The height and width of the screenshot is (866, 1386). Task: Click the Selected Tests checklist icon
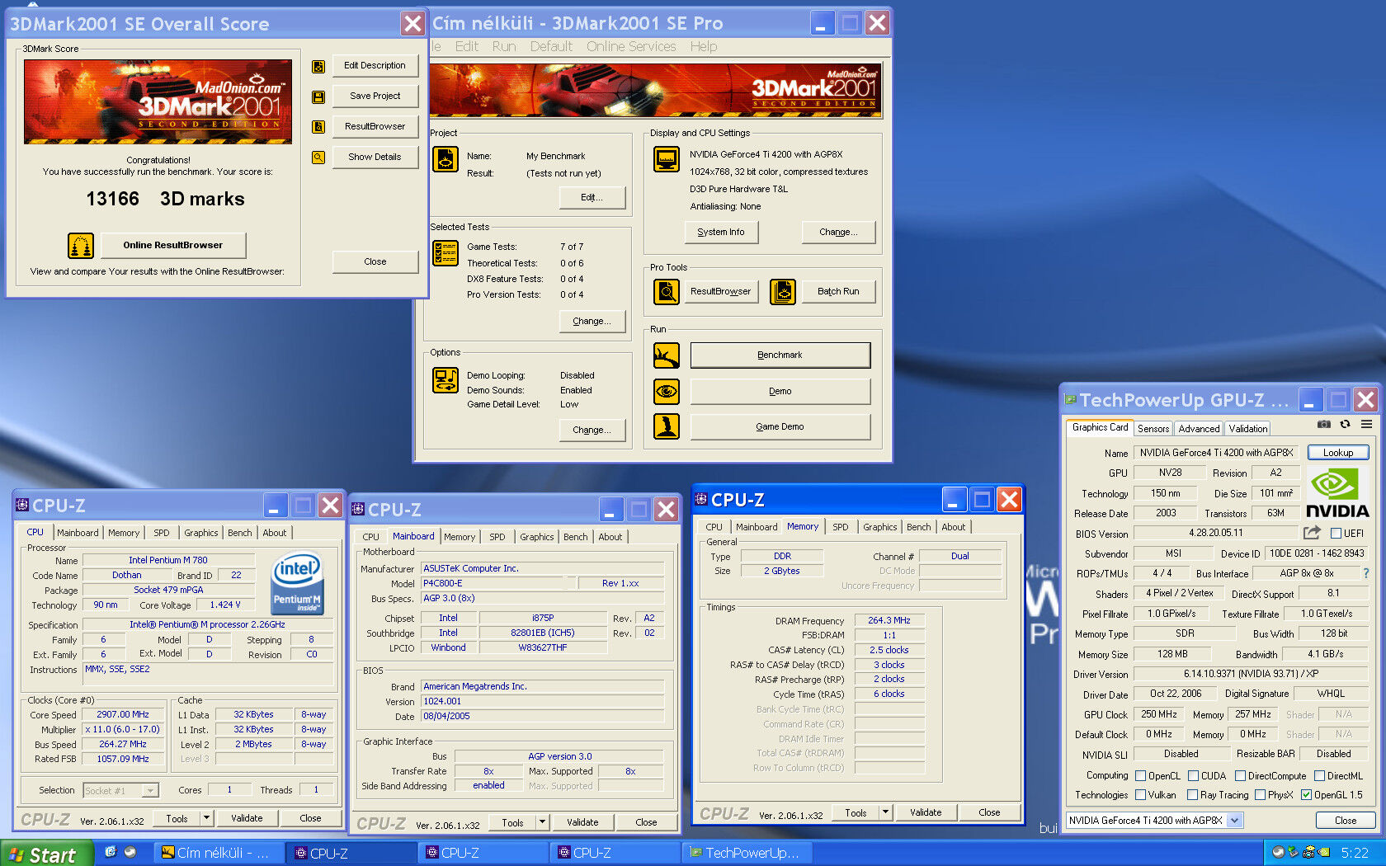445,253
